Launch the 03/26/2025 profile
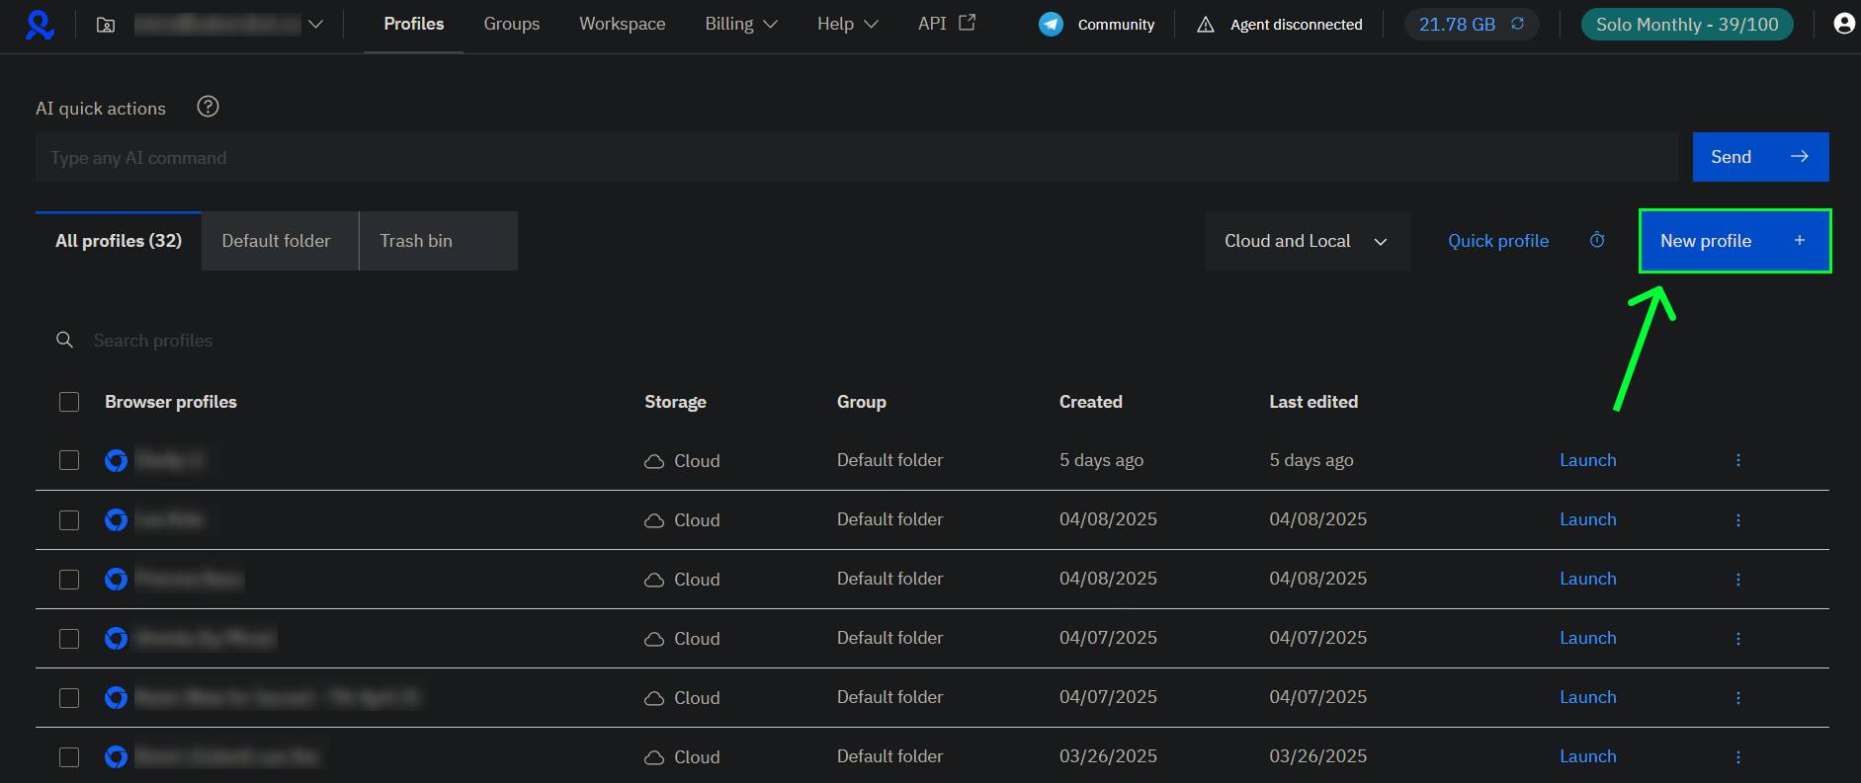The image size is (1861, 783). [1587, 756]
